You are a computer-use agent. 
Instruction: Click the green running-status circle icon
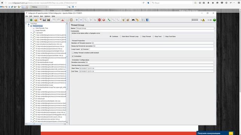point(214,20)
